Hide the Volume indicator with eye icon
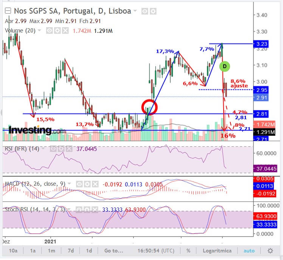 point(49,31)
